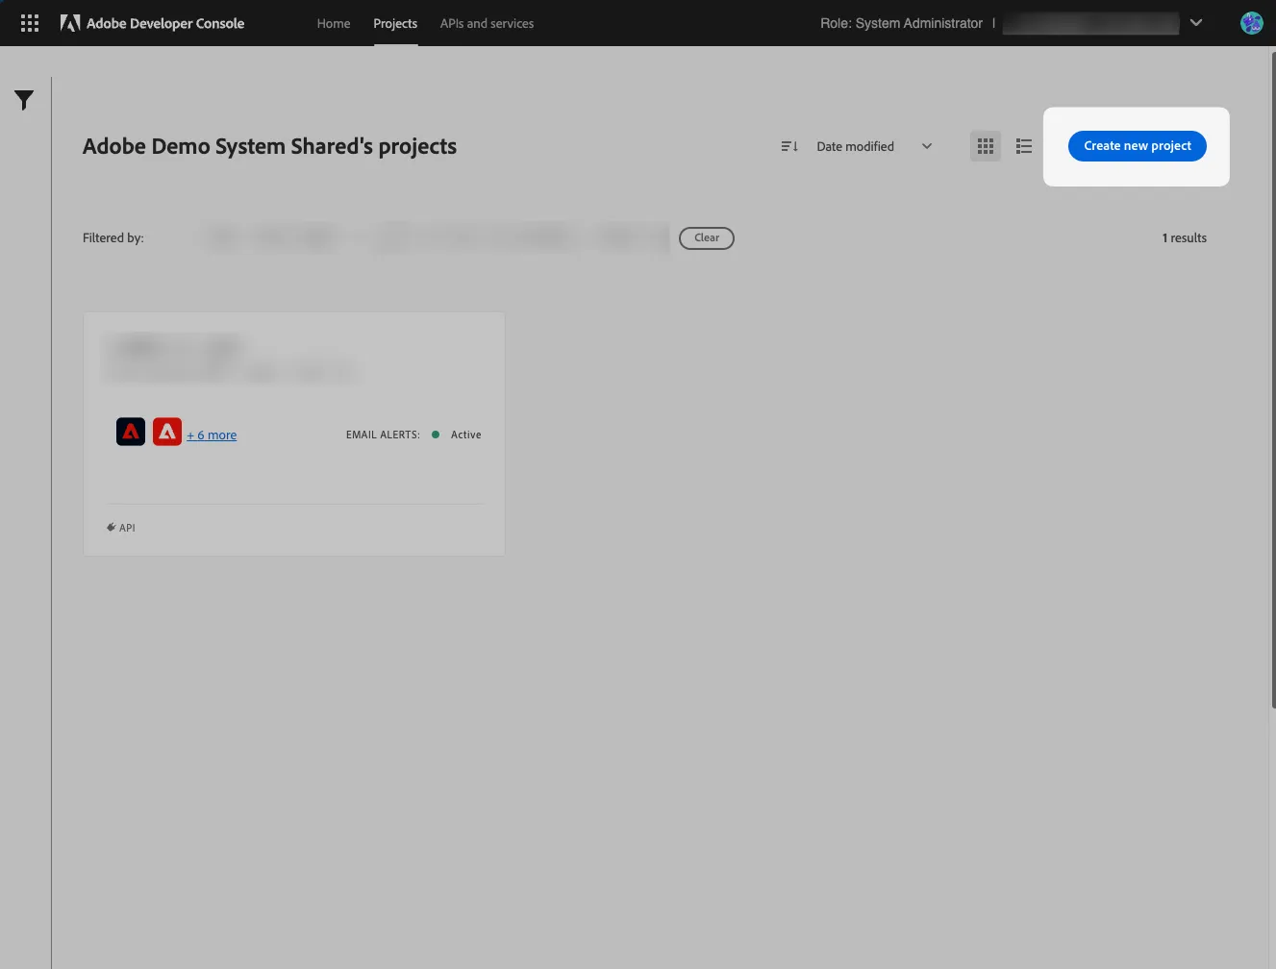Click the "1 results" count
1276x969 pixels.
tap(1184, 237)
